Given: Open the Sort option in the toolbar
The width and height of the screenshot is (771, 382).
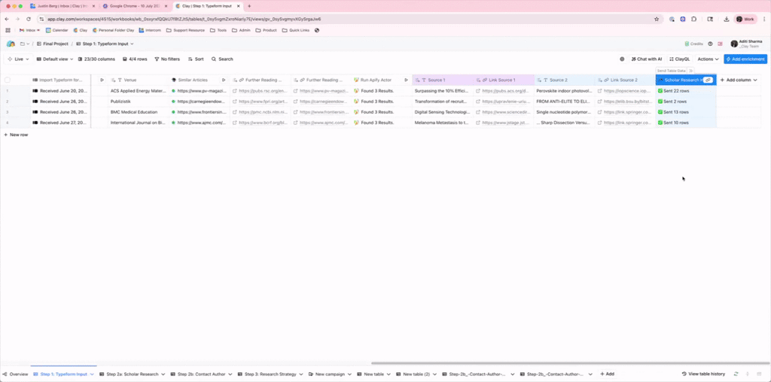Looking at the screenshot, I should [x=195, y=59].
